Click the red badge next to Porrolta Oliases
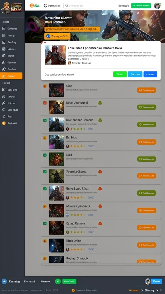 100,171
